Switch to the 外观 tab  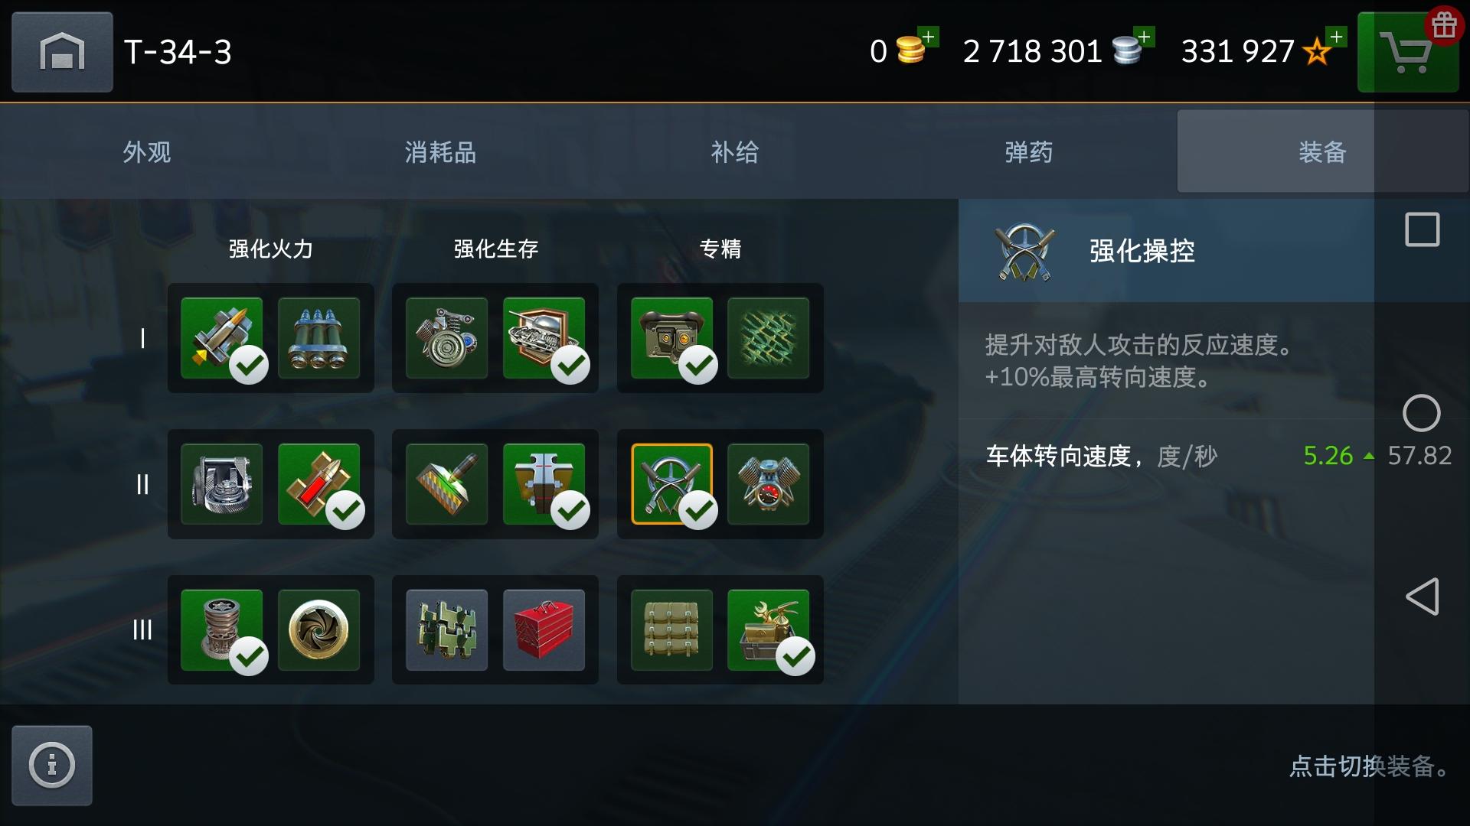(x=147, y=151)
